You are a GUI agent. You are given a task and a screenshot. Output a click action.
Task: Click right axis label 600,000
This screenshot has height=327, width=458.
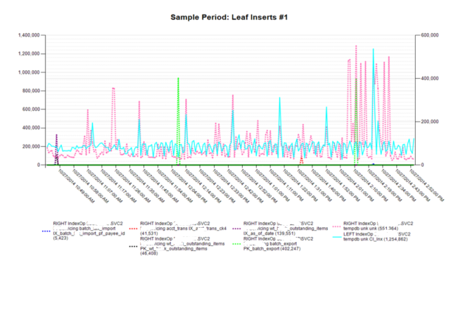pyautogui.click(x=429, y=35)
